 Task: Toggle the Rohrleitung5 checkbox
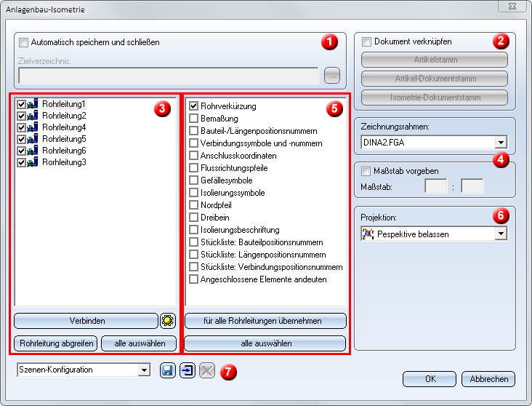point(21,139)
